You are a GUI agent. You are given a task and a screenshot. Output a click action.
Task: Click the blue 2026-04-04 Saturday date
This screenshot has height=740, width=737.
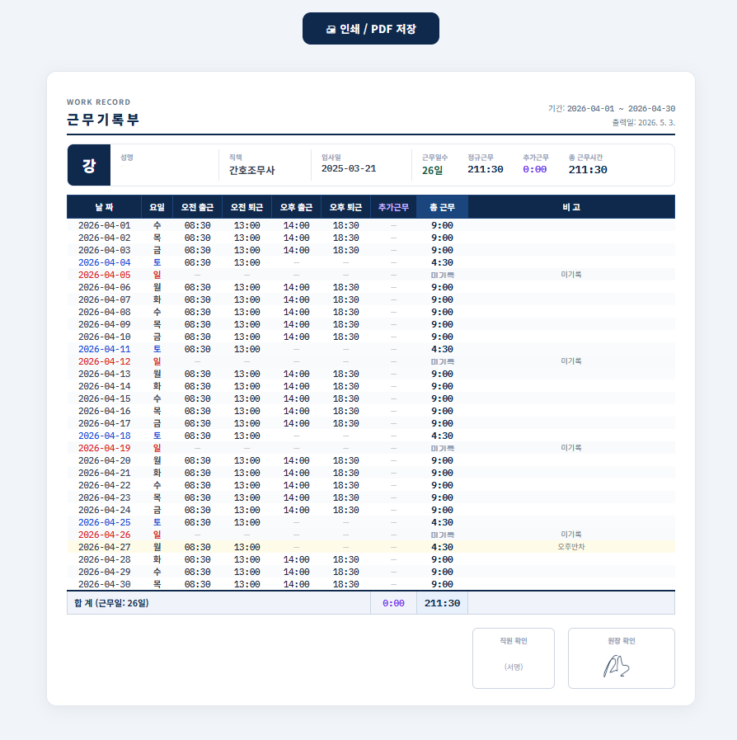point(104,262)
